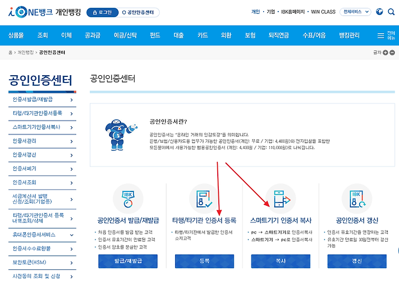
Task: Expand 인증서폐기 sidebar item
Action: [x=42, y=169]
